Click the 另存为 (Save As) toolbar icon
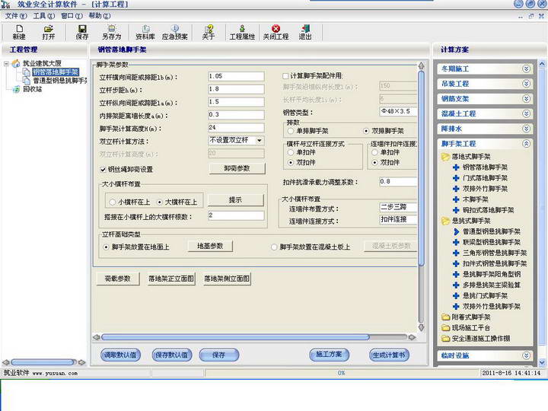Viewport: 548px width, 411px height. coord(111,31)
